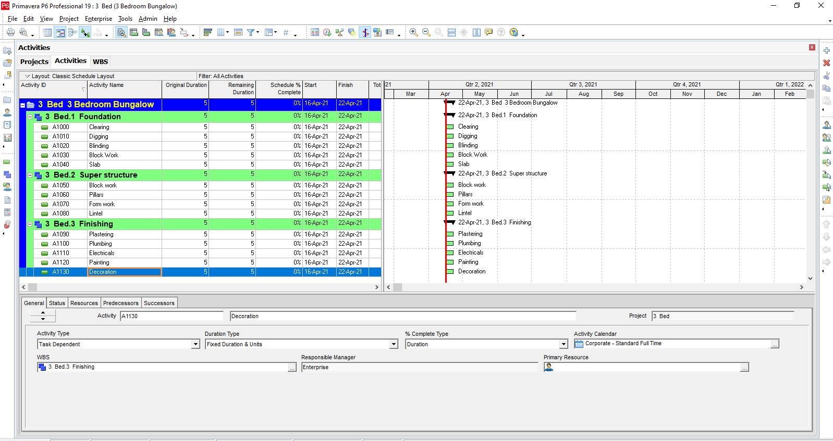Open the Activity Type dropdown
The height and width of the screenshot is (441, 833).
click(196, 344)
